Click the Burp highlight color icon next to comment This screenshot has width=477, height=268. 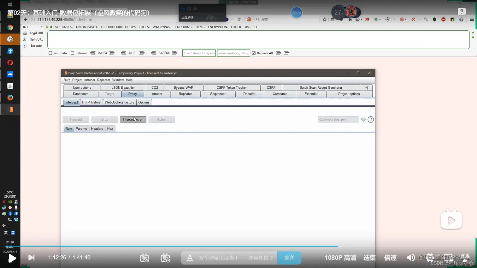pos(363,119)
